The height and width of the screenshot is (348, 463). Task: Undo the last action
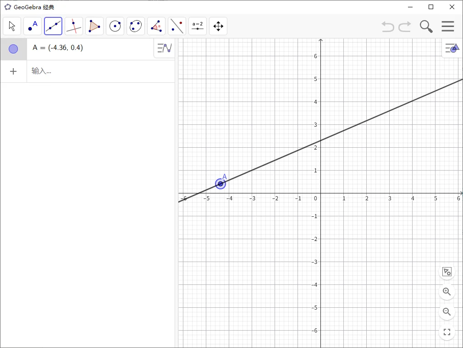pos(388,27)
